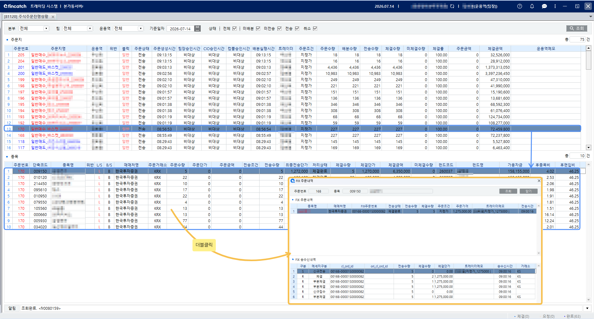Open the notification bell in the title bar

point(532,6)
